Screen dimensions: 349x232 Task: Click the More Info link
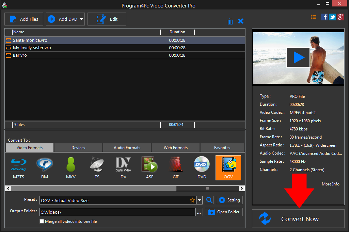pos(330,184)
